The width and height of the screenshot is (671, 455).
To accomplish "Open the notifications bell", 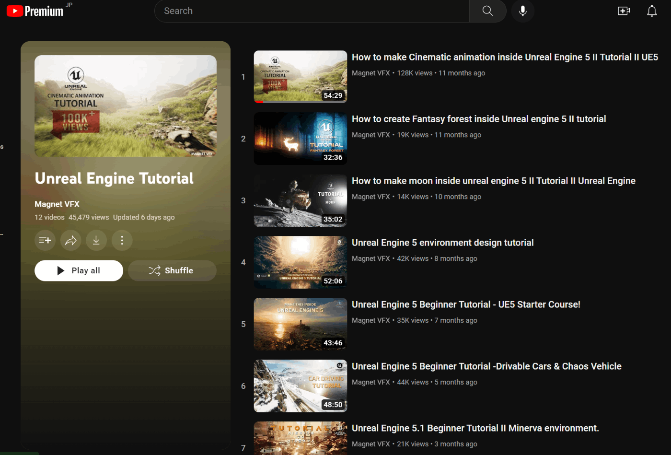I will click(x=652, y=11).
